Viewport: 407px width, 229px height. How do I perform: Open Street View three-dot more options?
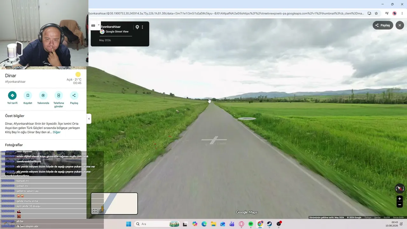pos(142,27)
